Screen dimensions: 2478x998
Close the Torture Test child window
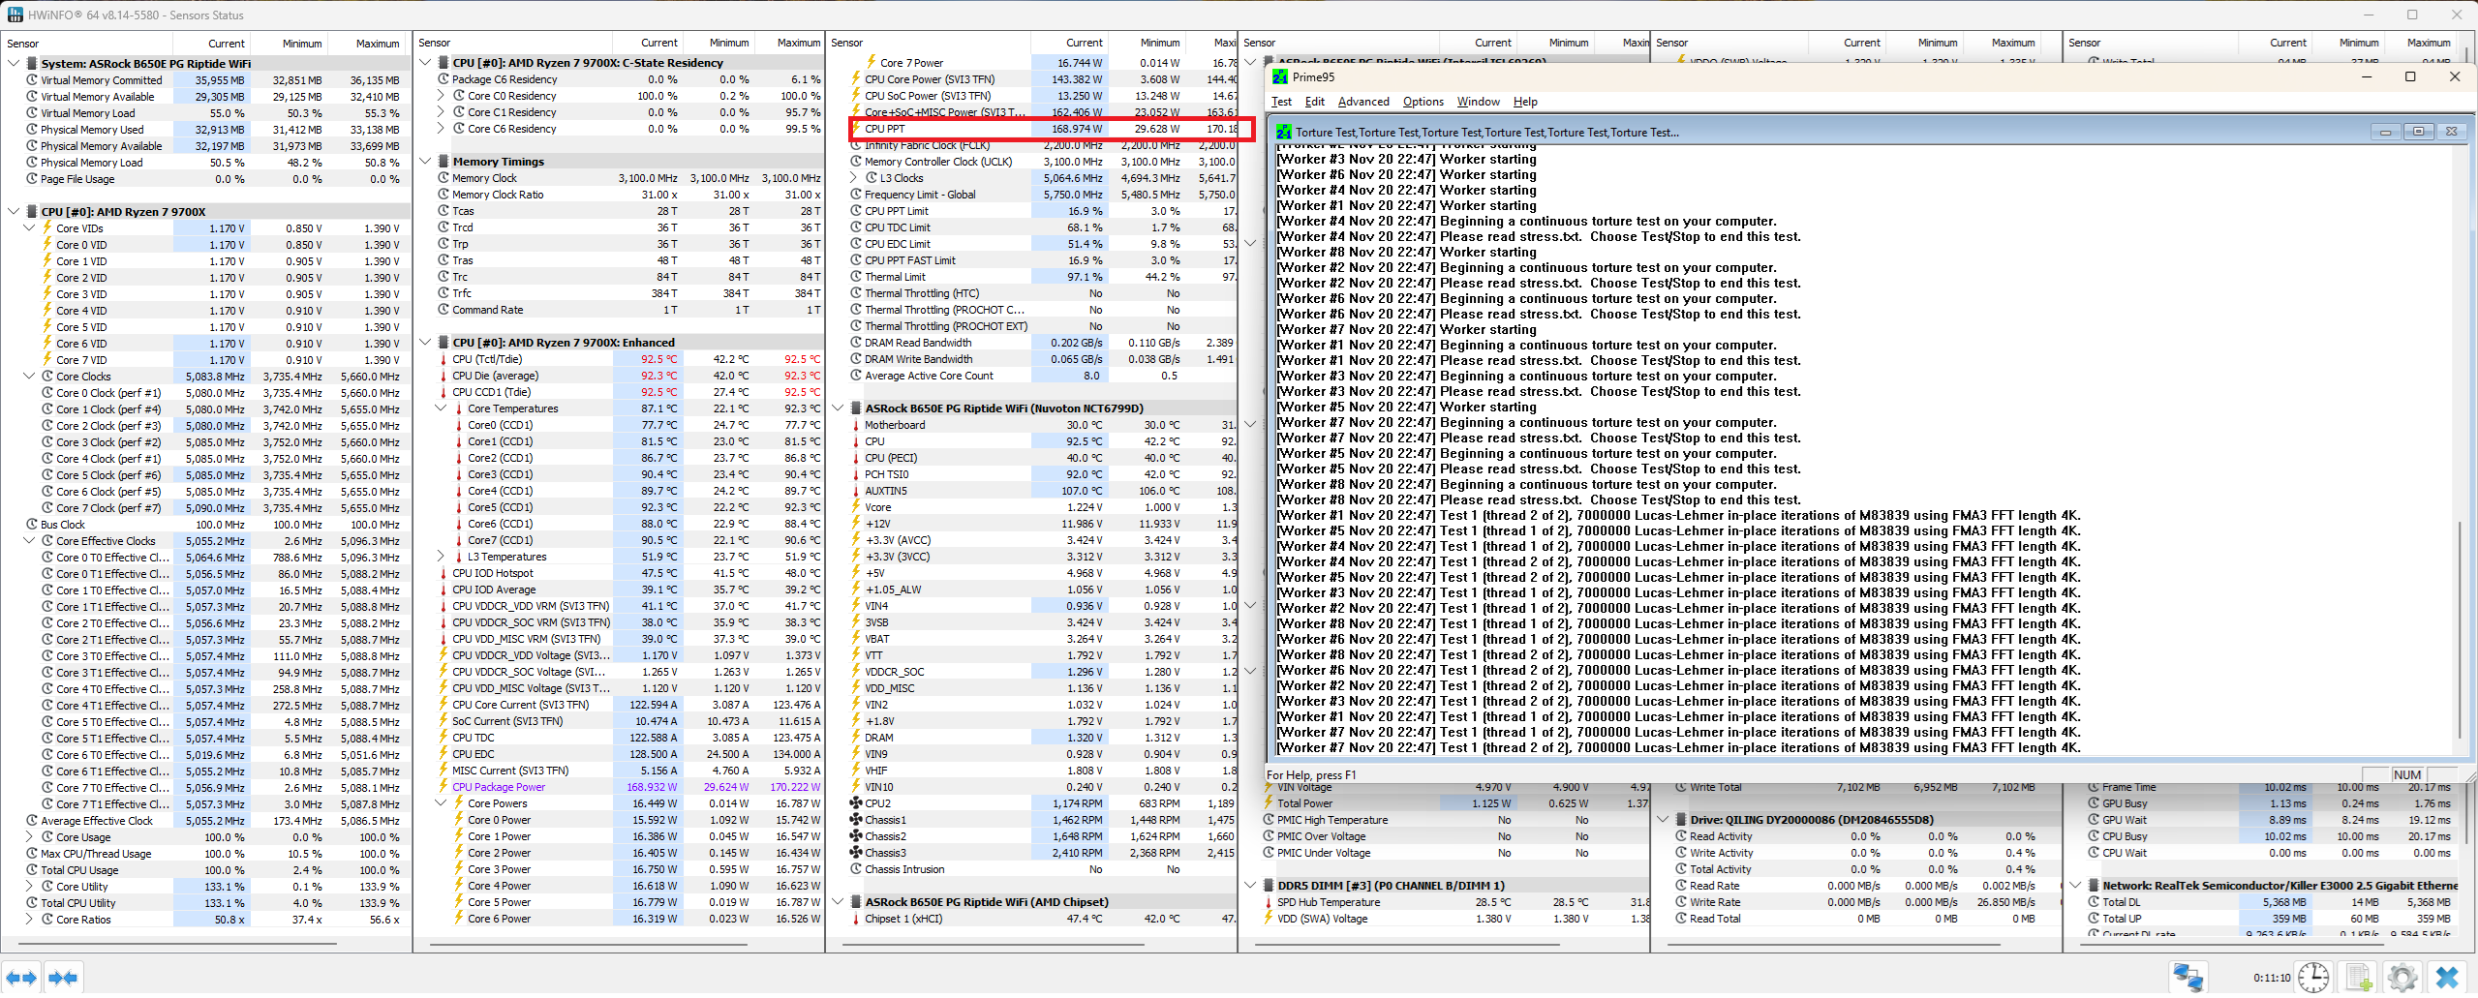pos(2451,132)
